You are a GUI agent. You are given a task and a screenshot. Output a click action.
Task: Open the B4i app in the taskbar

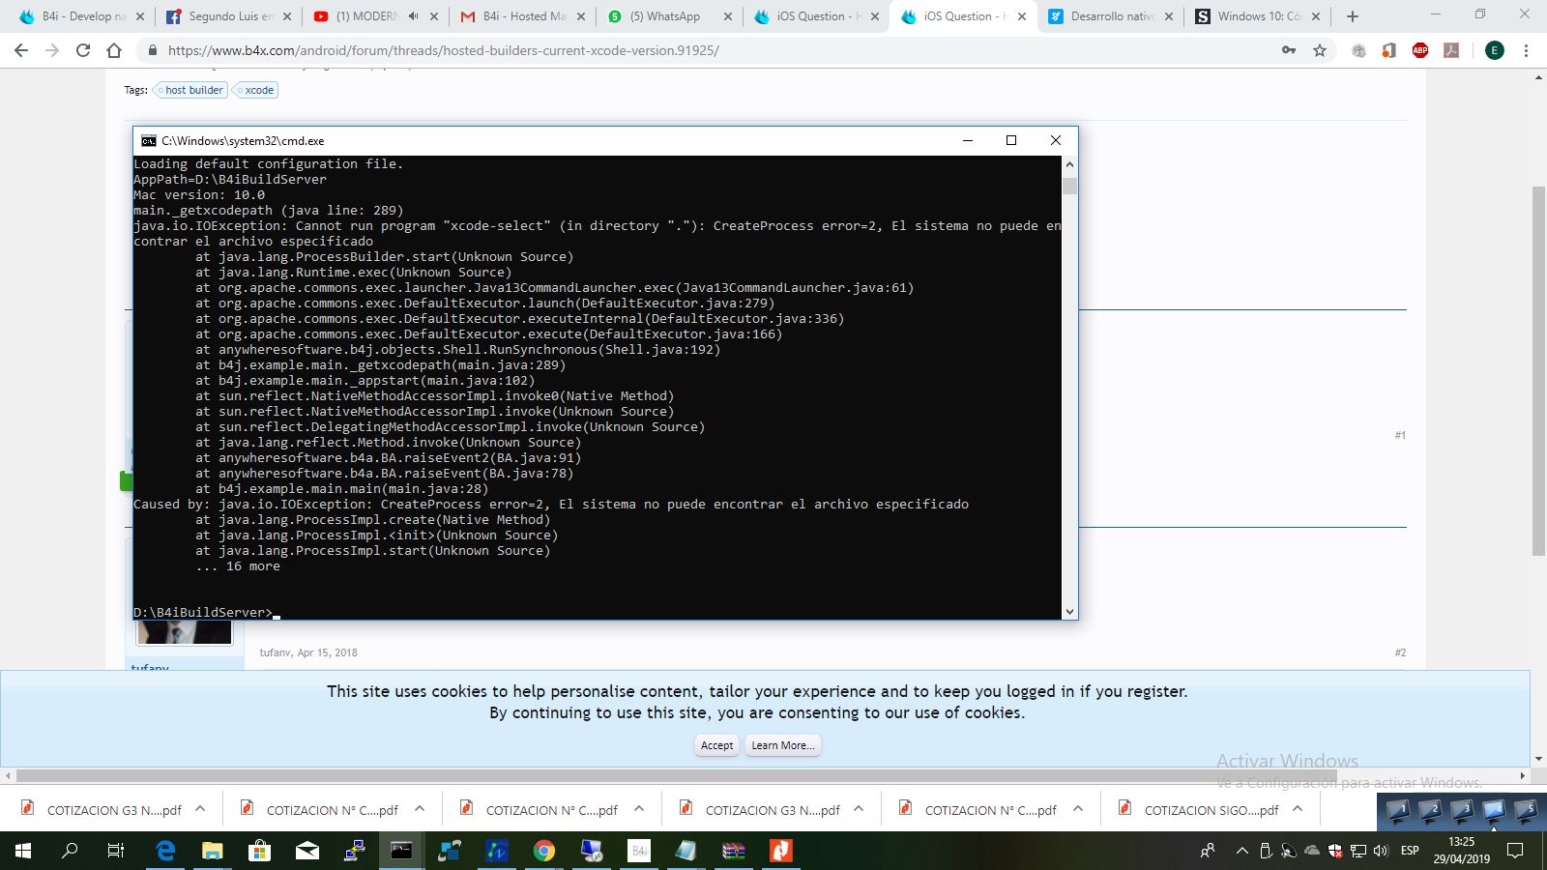pyautogui.click(x=639, y=851)
